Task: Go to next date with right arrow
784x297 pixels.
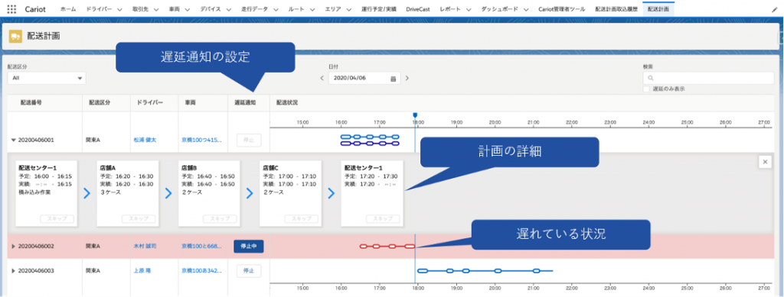Action: pyautogui.click(x=407, y=78)
